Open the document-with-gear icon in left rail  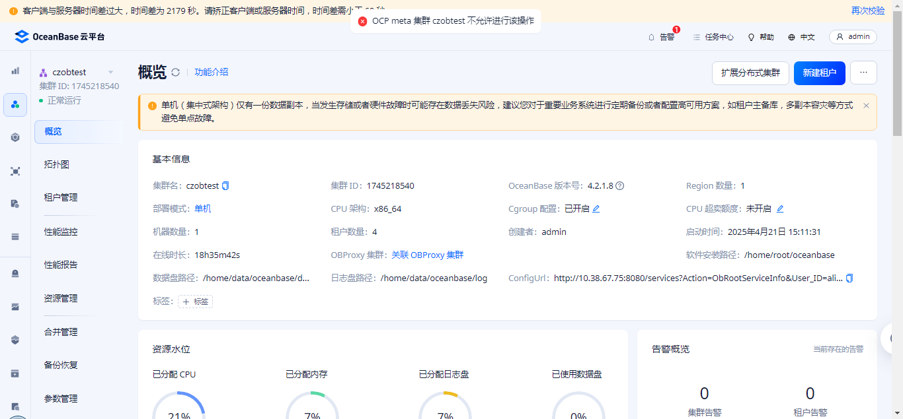coord(15,204)
